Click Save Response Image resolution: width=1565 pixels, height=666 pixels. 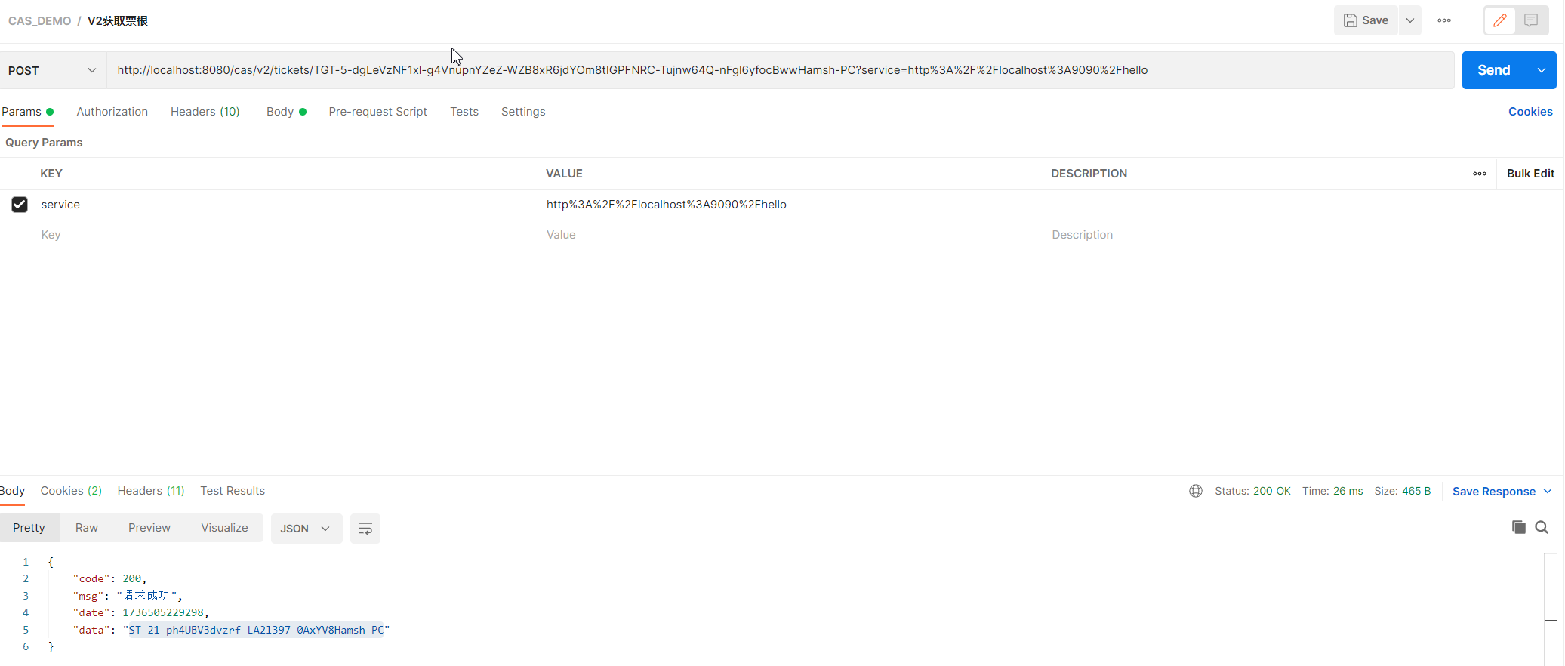tap(1494, 492)
